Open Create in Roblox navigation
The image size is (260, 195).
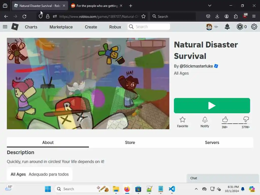[91, 27]
